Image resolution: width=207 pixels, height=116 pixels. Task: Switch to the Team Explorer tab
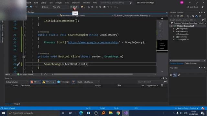point(191,63)
